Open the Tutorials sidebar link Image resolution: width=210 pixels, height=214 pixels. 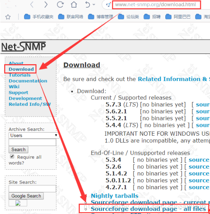19,75
